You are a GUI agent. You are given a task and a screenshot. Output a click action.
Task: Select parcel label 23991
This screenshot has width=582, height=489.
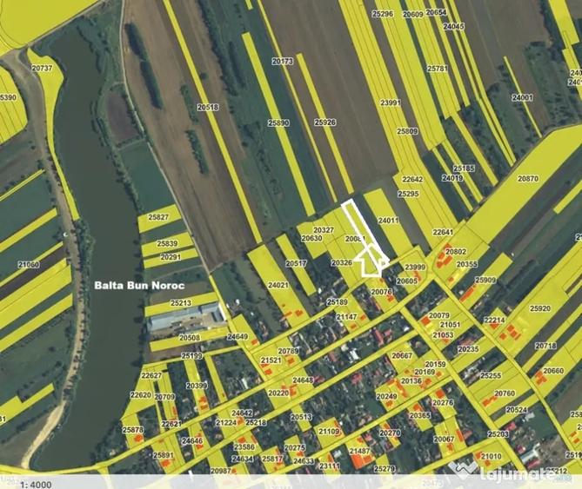391,102
